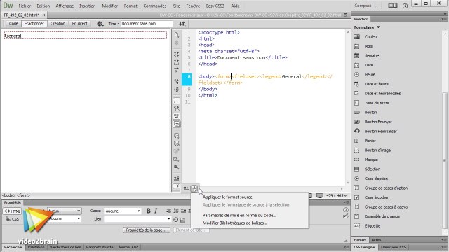Switch to En direct live view
This screenshot has height=252, width=449.
[x=79, y=24]
